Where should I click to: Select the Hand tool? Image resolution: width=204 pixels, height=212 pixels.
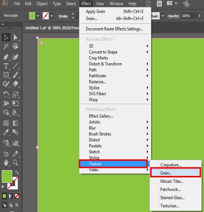click(6, 163)
